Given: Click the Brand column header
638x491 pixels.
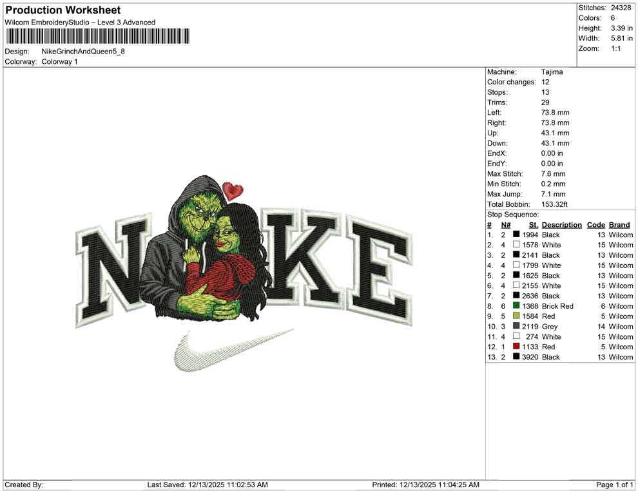Looking at the screenshot, I should [x=619, y=224].
